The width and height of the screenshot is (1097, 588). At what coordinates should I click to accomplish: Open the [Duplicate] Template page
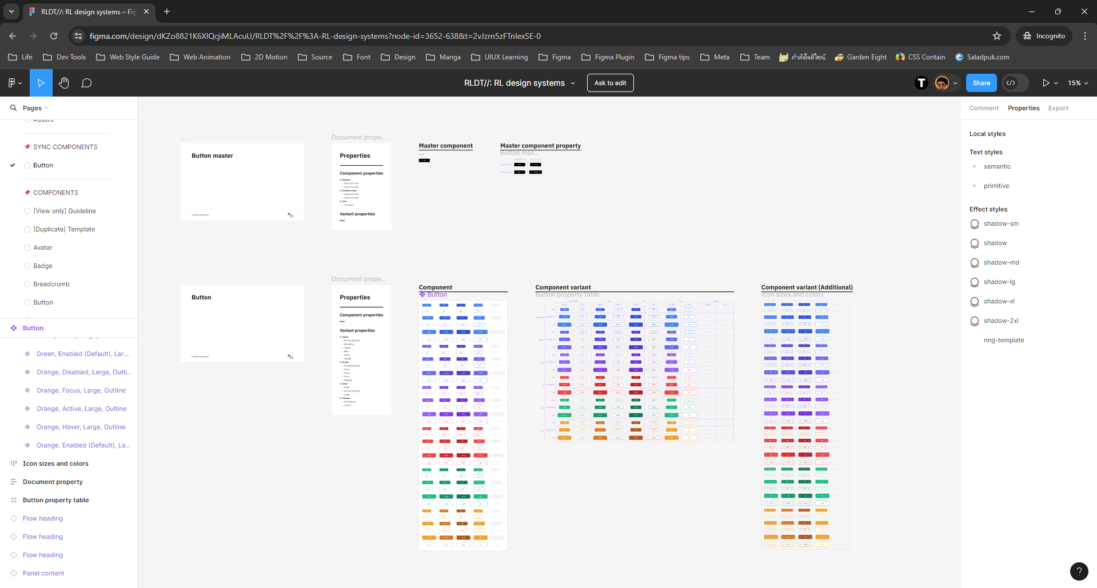pos(64,229)
